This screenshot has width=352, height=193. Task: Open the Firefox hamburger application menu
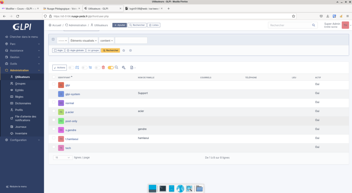348,16
